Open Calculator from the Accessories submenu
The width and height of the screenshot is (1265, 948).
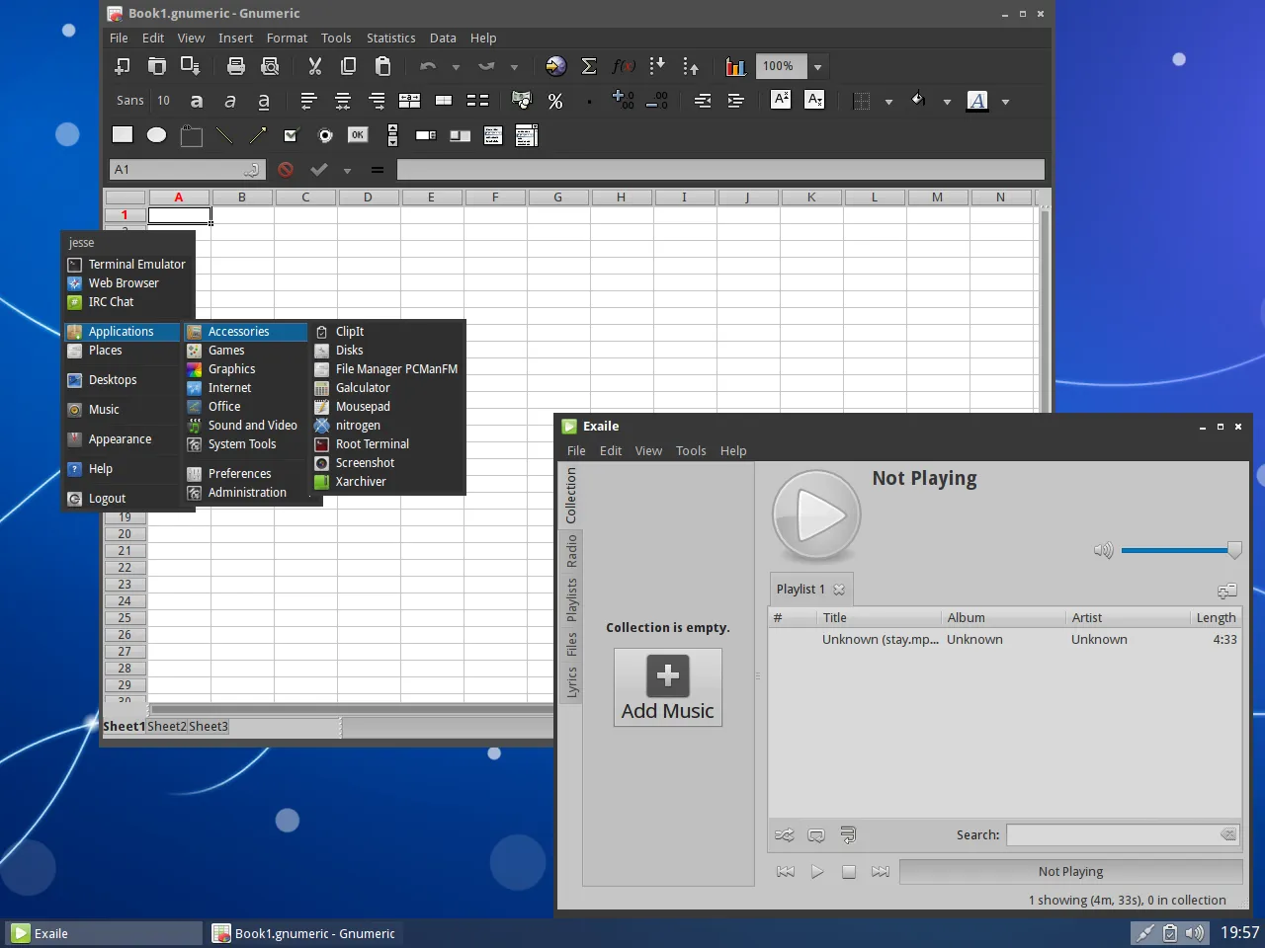363,388
